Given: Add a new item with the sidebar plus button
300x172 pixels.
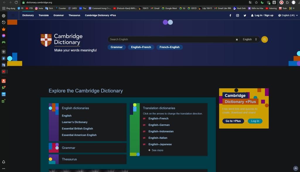Looking at the screenshot, I should (4, 52).
